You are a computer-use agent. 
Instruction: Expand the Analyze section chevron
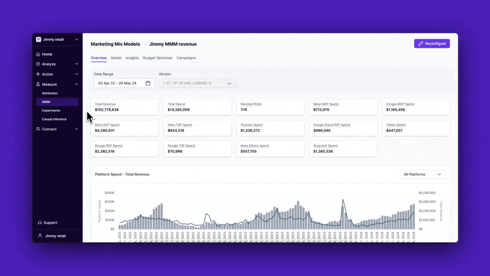click(x=77, y=64)
